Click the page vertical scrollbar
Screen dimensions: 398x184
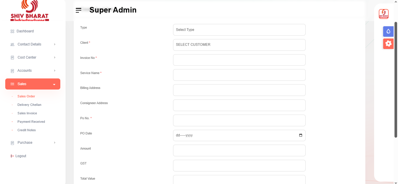[396, 79]
